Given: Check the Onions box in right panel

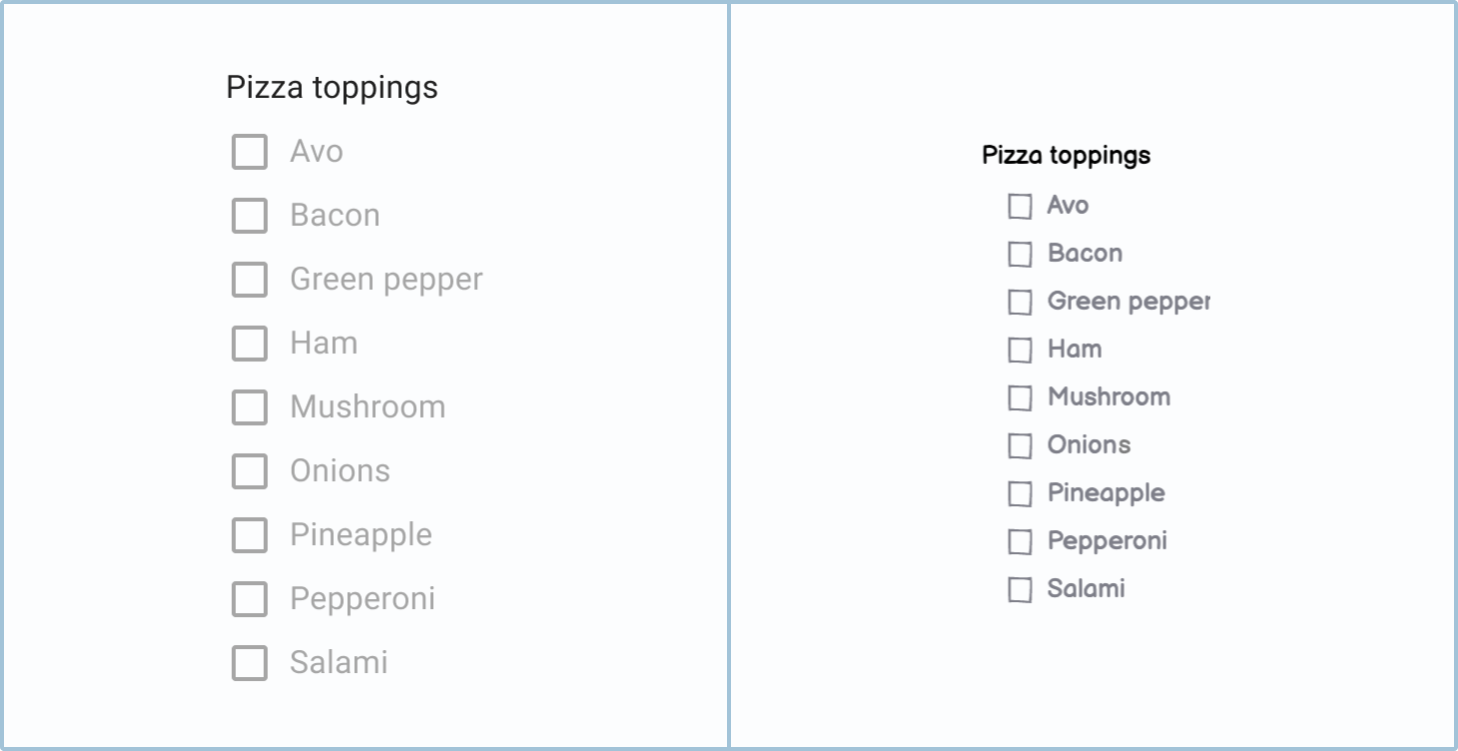Looking at the screenshot, I should coord(1020,446).
